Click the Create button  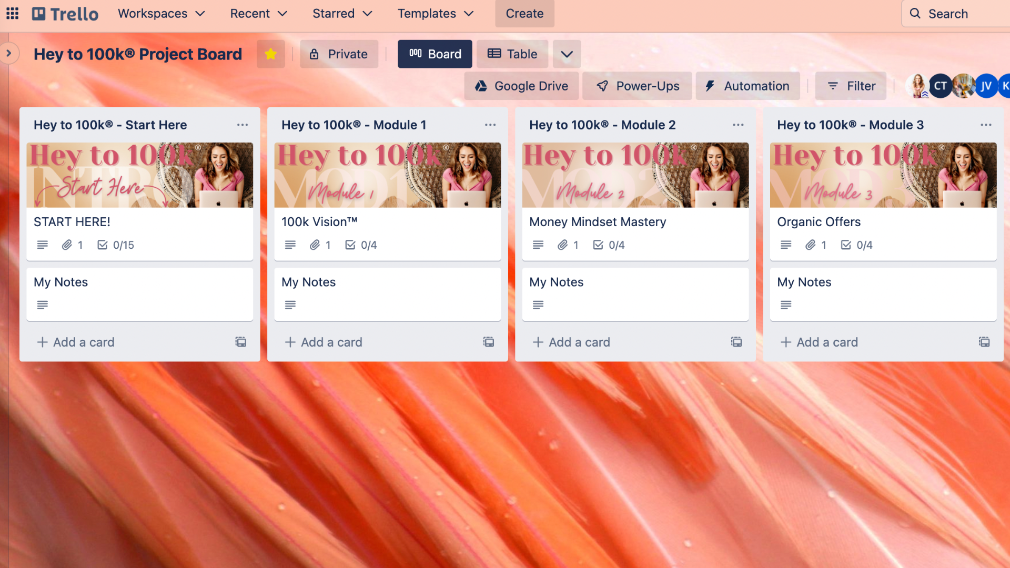524,14
